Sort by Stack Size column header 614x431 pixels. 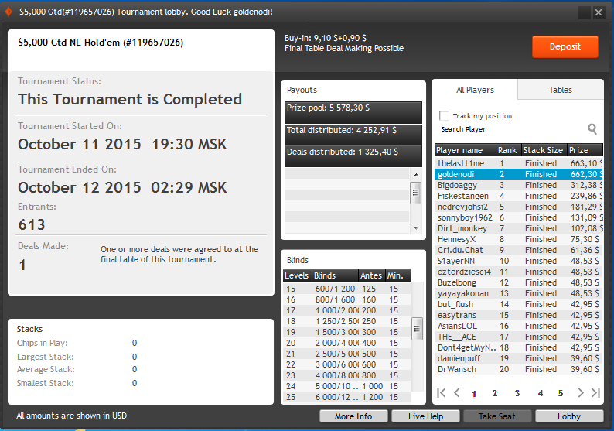tap(544, 150)
